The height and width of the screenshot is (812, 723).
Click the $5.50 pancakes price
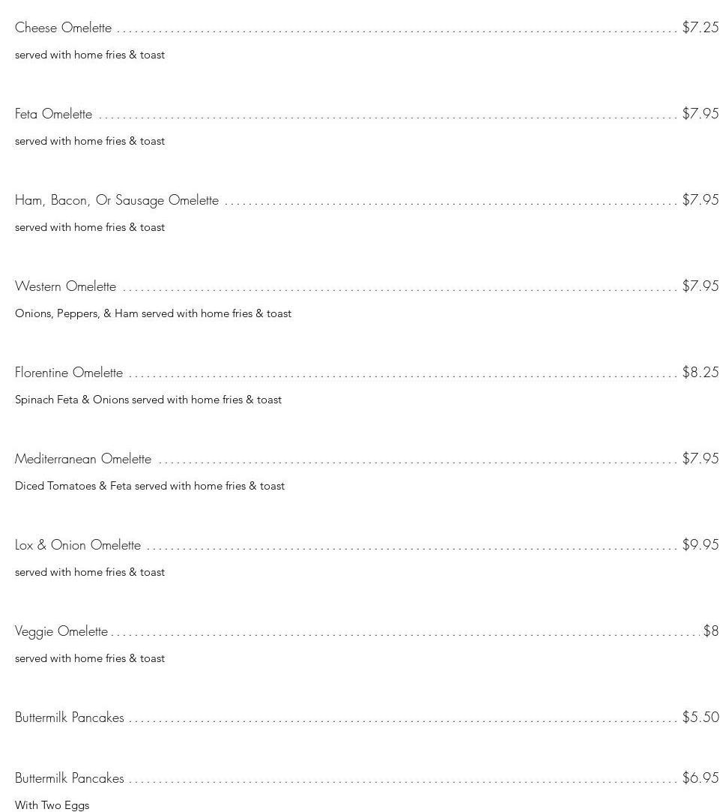700,718
